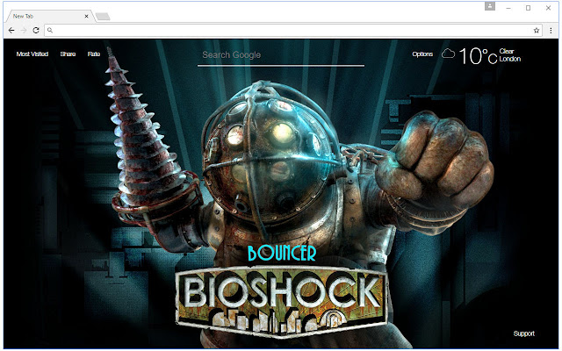The height and width of the screenshot is (351, 562).
Task: Click the forward navigation arrow
Action: pyautogui.click(x=24, y=31)
